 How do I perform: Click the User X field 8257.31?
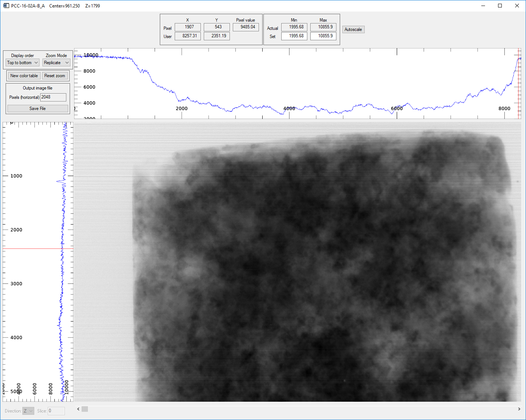pos(188,36)
